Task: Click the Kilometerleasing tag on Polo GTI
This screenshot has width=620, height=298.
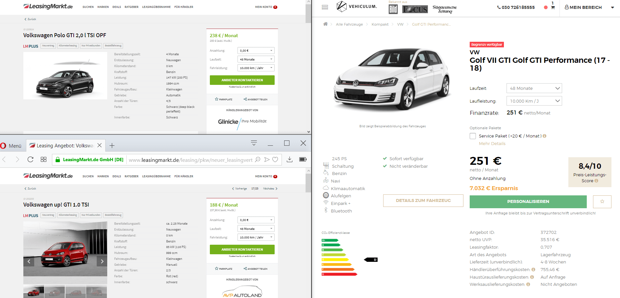Action: click(68, 46)
